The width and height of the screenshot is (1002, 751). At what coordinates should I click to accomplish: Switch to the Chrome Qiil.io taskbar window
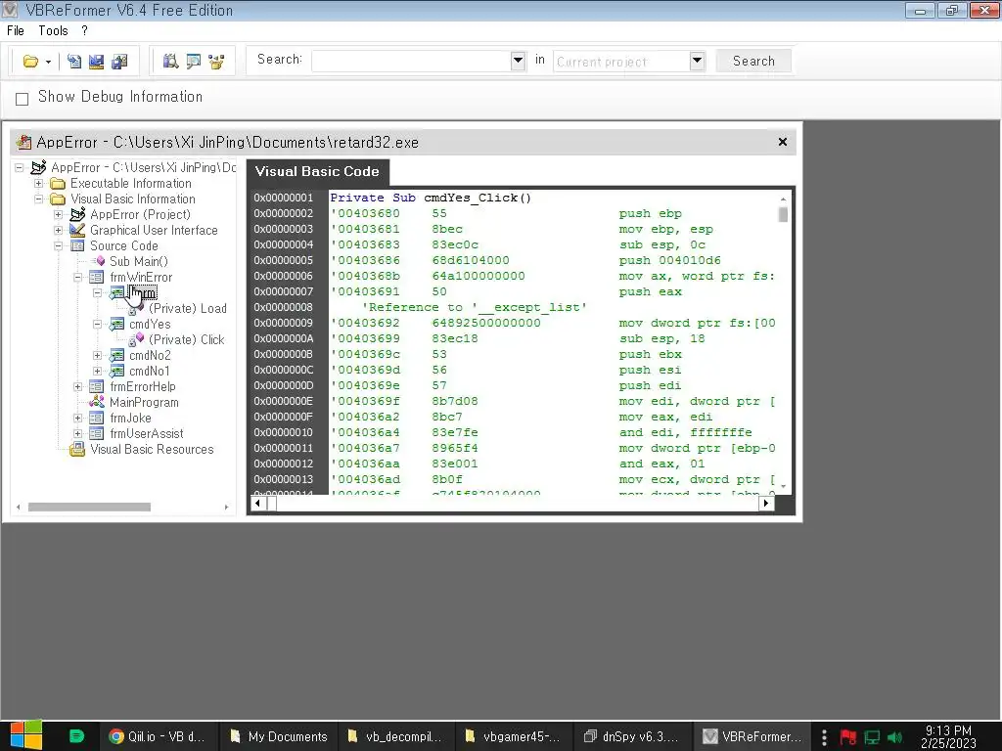(x=158, y=736)
